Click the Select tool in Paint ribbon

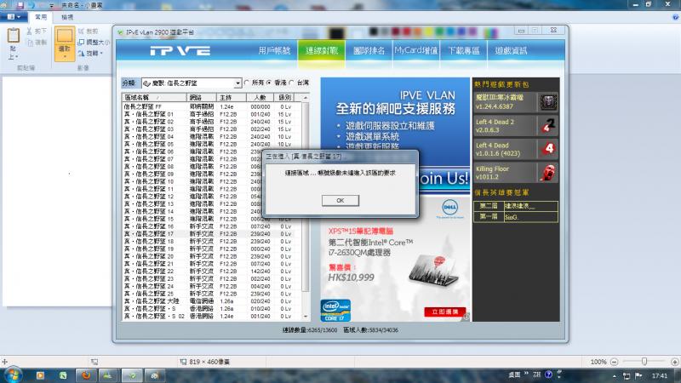[65, 40]
